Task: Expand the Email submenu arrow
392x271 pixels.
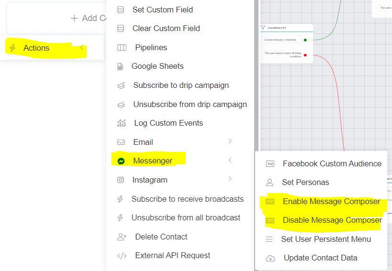Action: [230, 141]
